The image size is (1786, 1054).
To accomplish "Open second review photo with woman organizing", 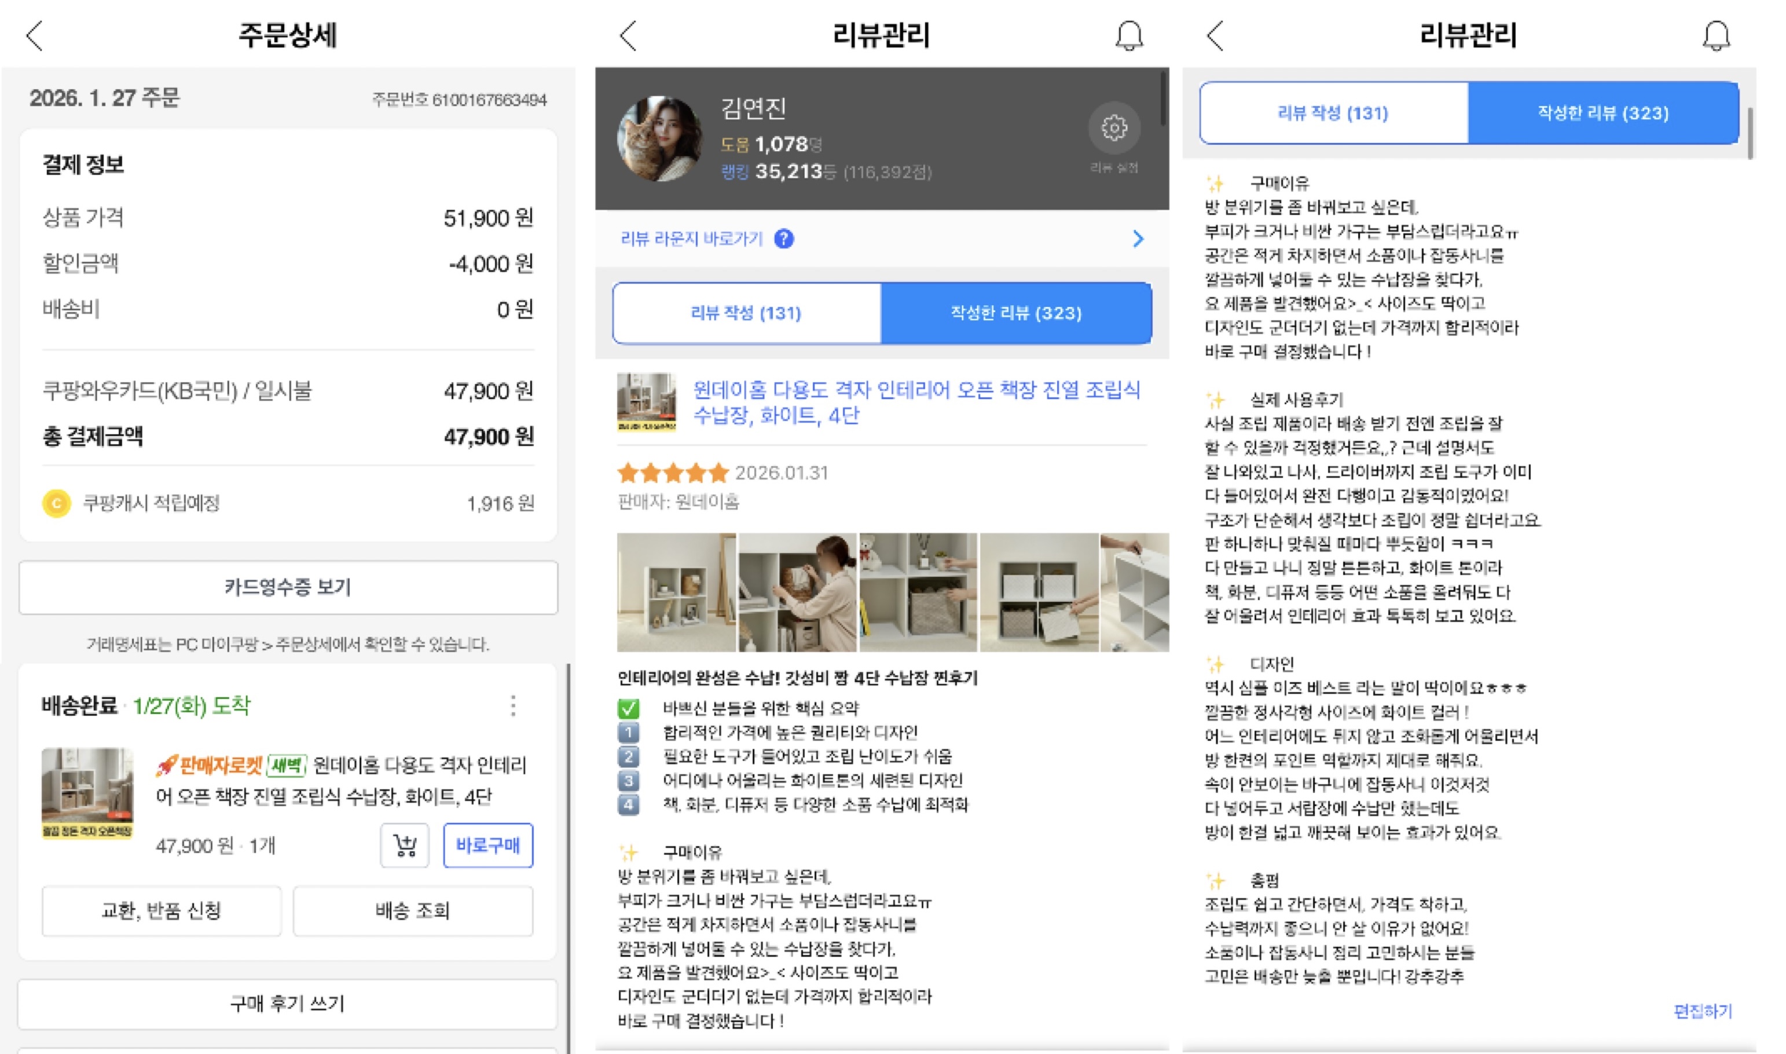I will tap(798, 592).
